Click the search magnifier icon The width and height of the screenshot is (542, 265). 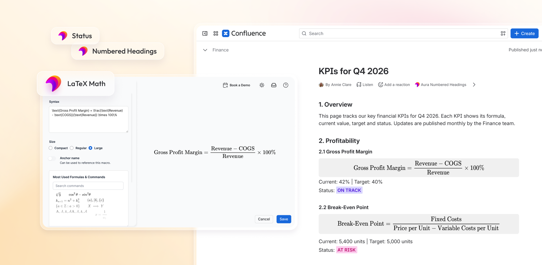(304, 34)
